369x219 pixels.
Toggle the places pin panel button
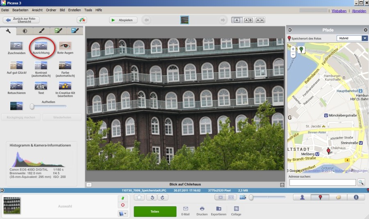[320, 197]
